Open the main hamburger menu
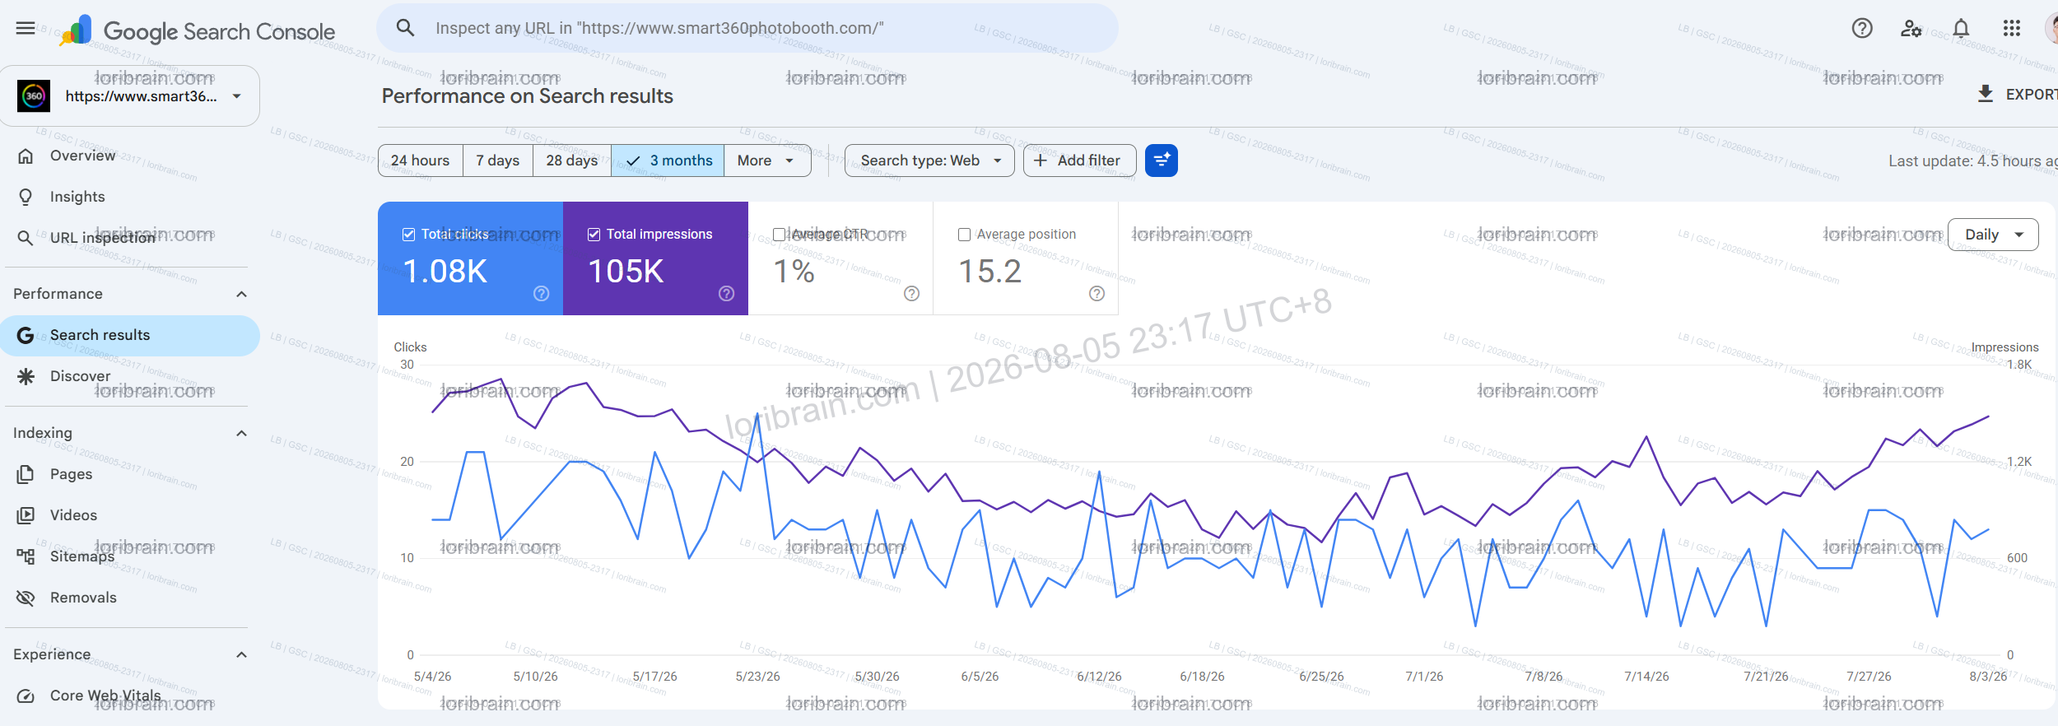This screenshot has width=2058, height=726. click(26, 29)
